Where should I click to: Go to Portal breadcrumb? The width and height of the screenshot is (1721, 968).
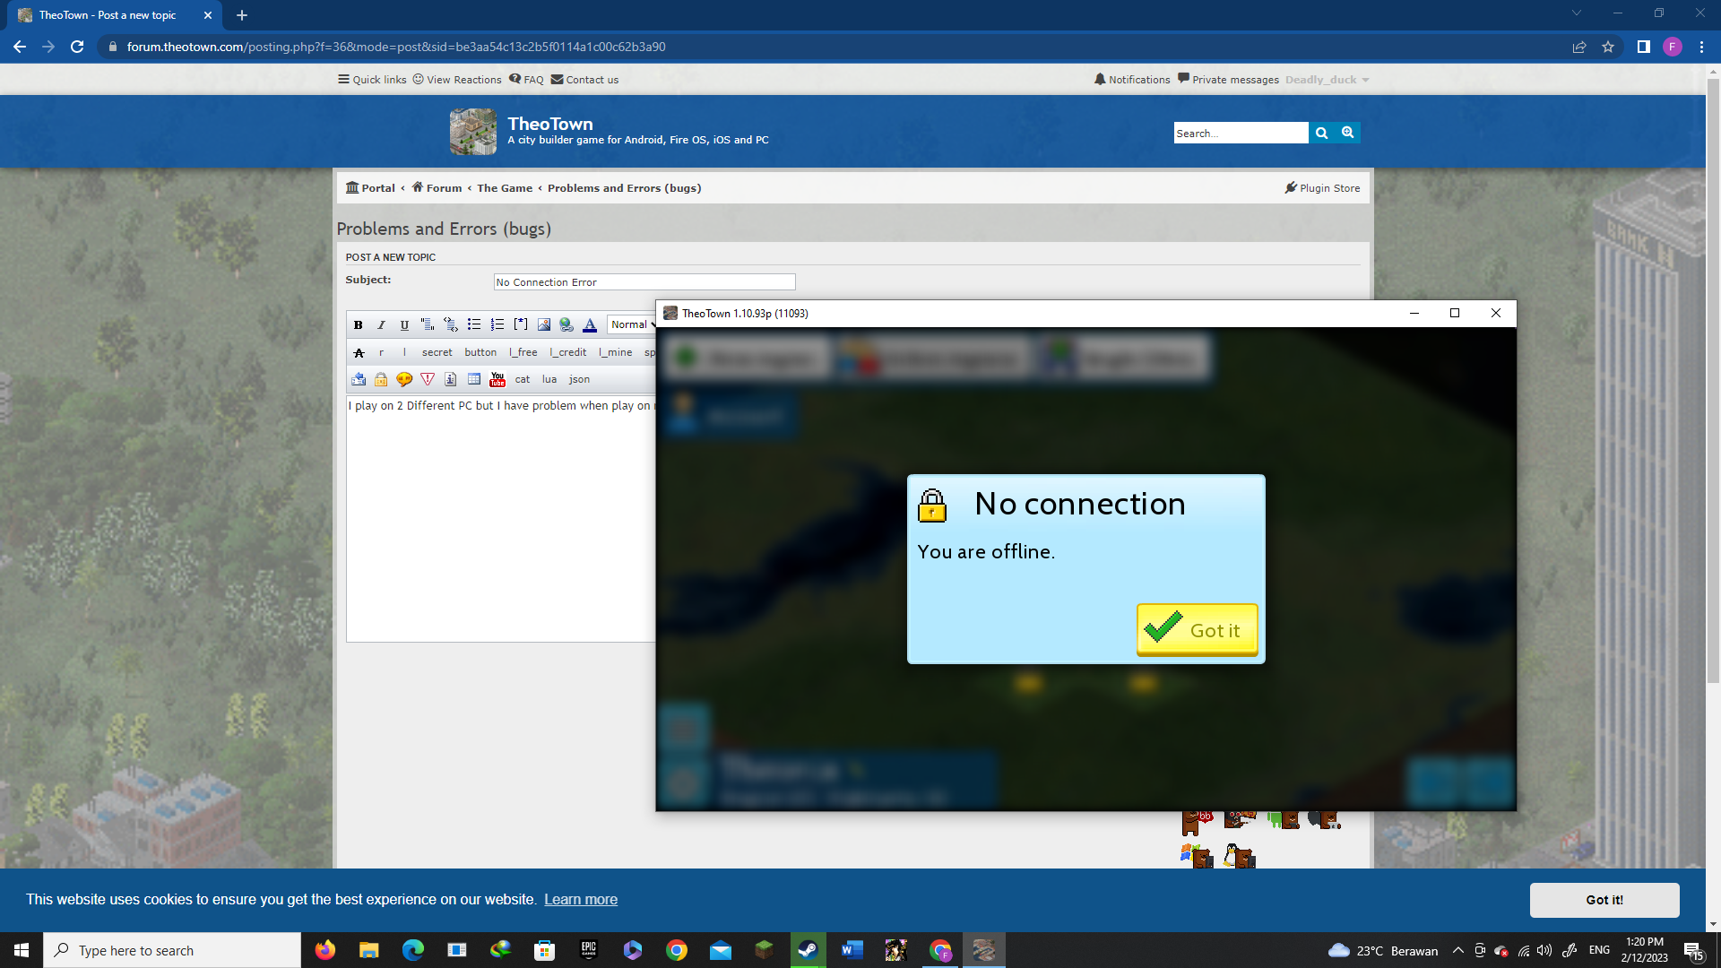370,188
